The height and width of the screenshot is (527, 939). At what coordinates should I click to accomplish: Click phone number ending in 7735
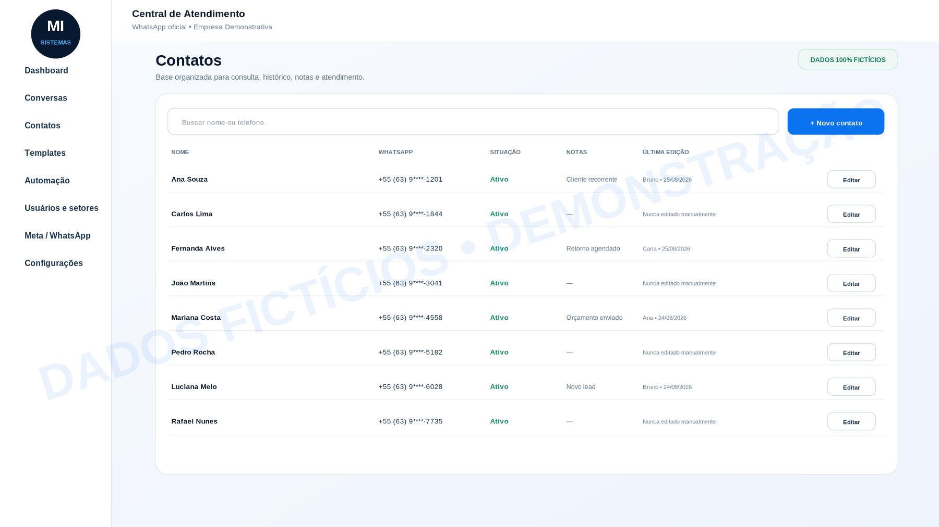click(x=411, y=421)
